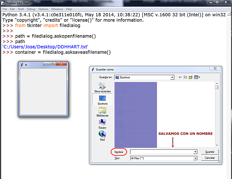232x179 pixels.
Task: Change the file list view mode
Action: (x=196, y=77)
